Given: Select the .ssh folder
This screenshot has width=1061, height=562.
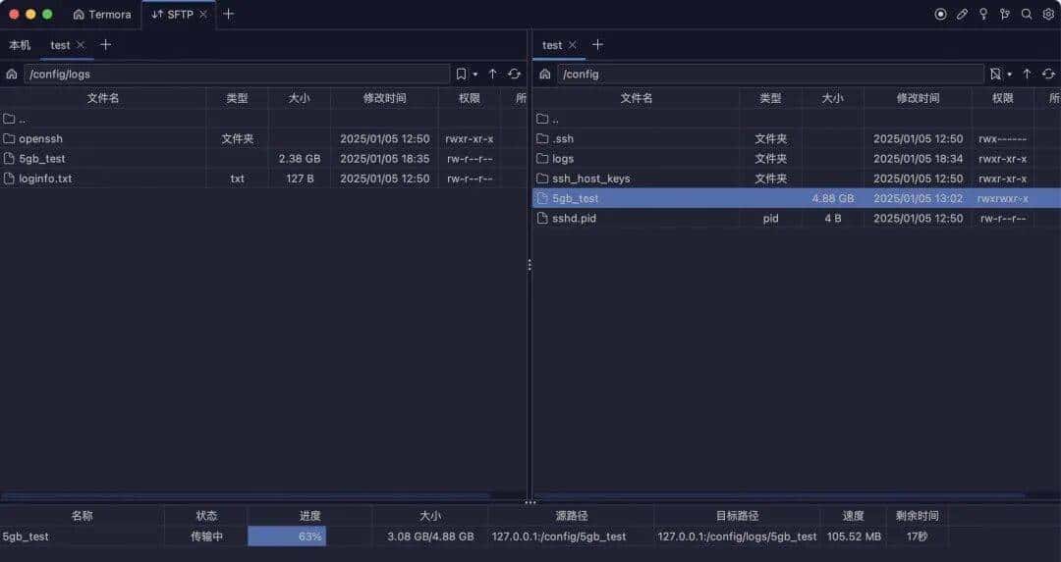Looking at the screenshot, I should click(797, 138).
